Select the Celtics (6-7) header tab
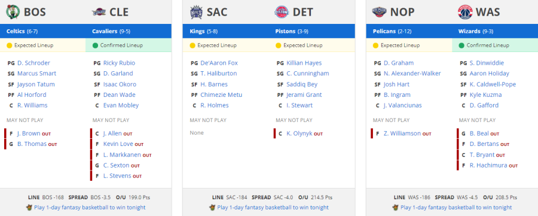 43,31
